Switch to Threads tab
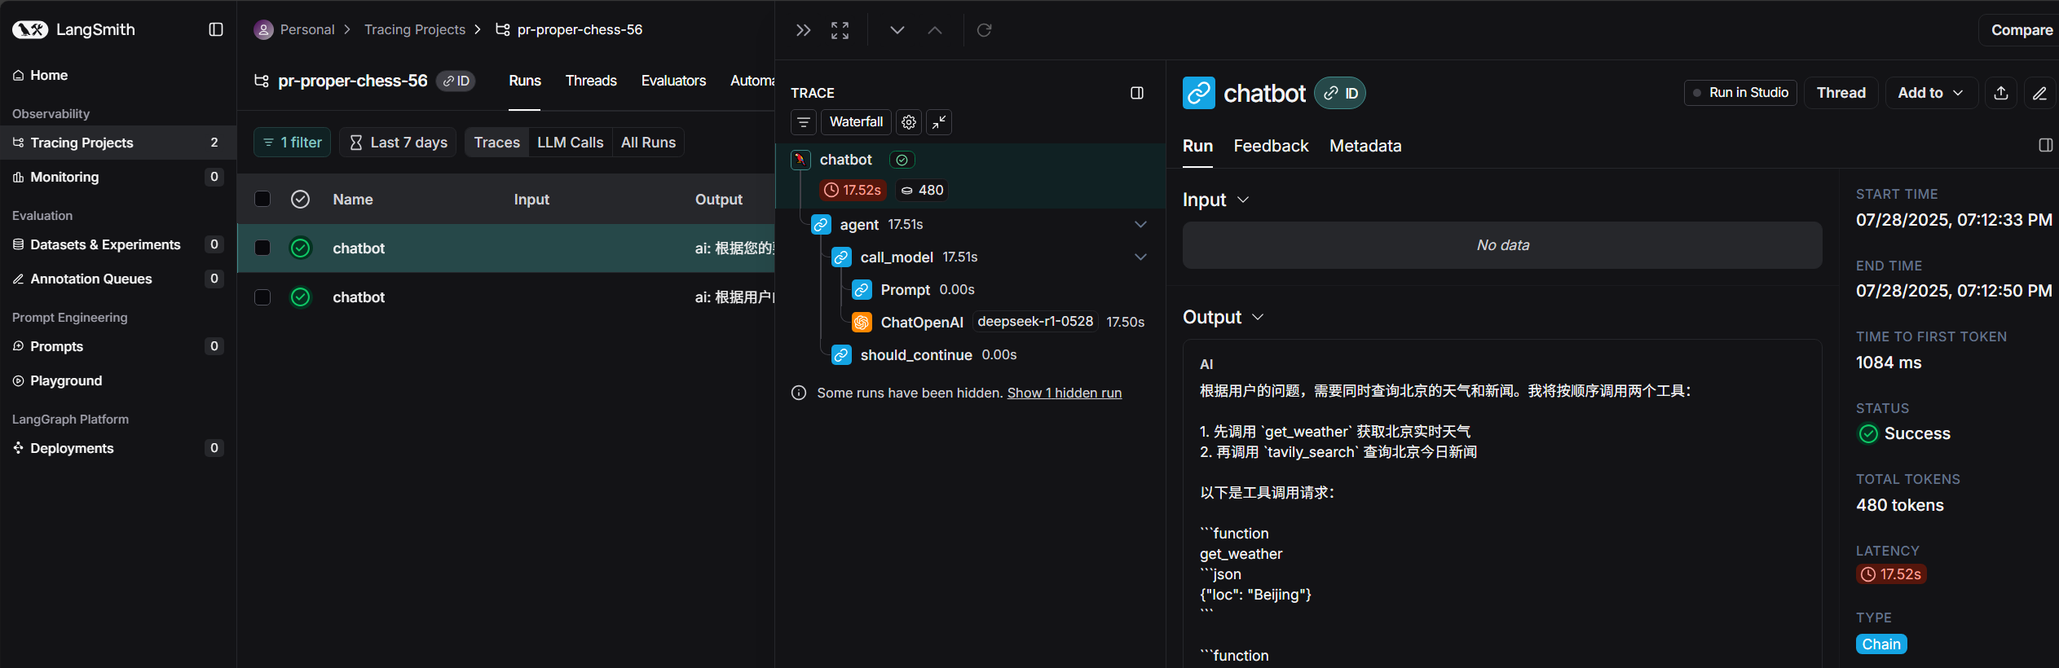The image size is (2059, 668). 591,81
